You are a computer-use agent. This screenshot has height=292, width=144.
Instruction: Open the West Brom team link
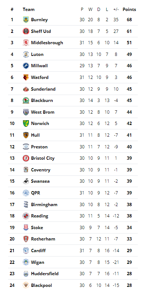pos(43,112)
